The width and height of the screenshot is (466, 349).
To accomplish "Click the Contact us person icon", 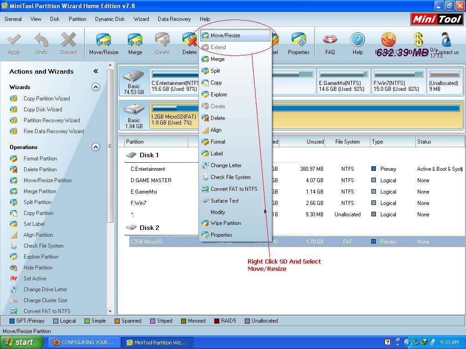I will click(446, 40).
